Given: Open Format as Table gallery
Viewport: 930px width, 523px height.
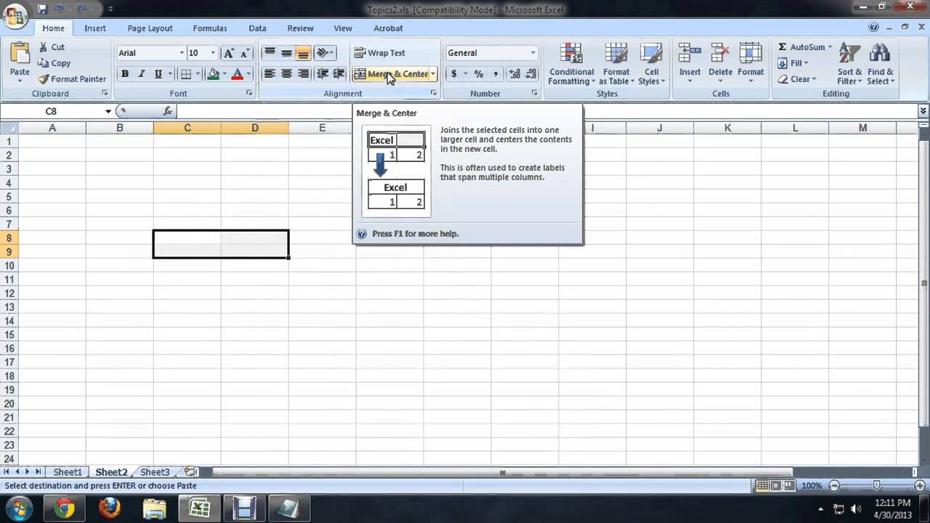Looking at the screenshot, I should tap(615, 54).
